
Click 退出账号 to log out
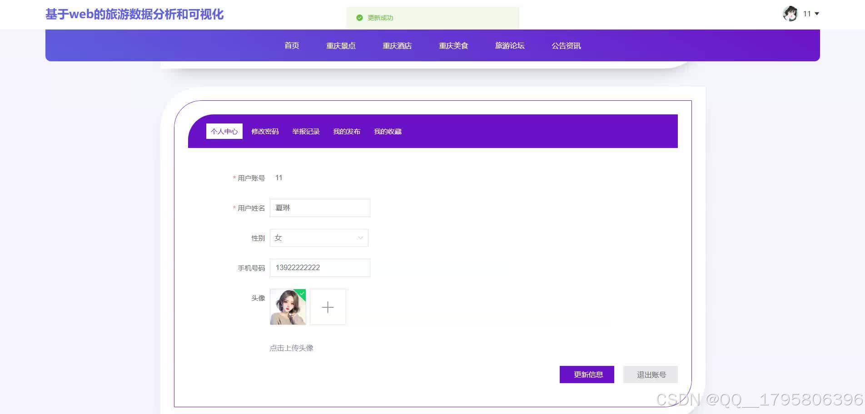[650, 374]
